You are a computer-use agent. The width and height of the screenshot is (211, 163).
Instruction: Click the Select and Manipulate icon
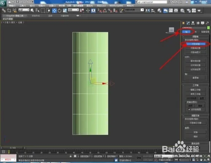(88, 11)
